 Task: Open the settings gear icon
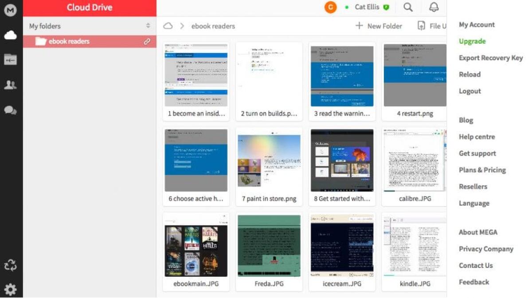pyautogui.click(x=10, y=290)
